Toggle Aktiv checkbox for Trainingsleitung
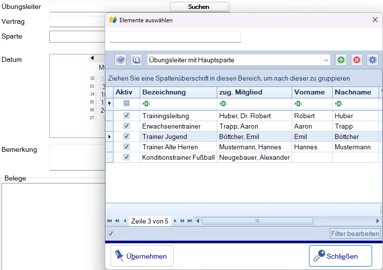The image size is (383, 270). 126,116
